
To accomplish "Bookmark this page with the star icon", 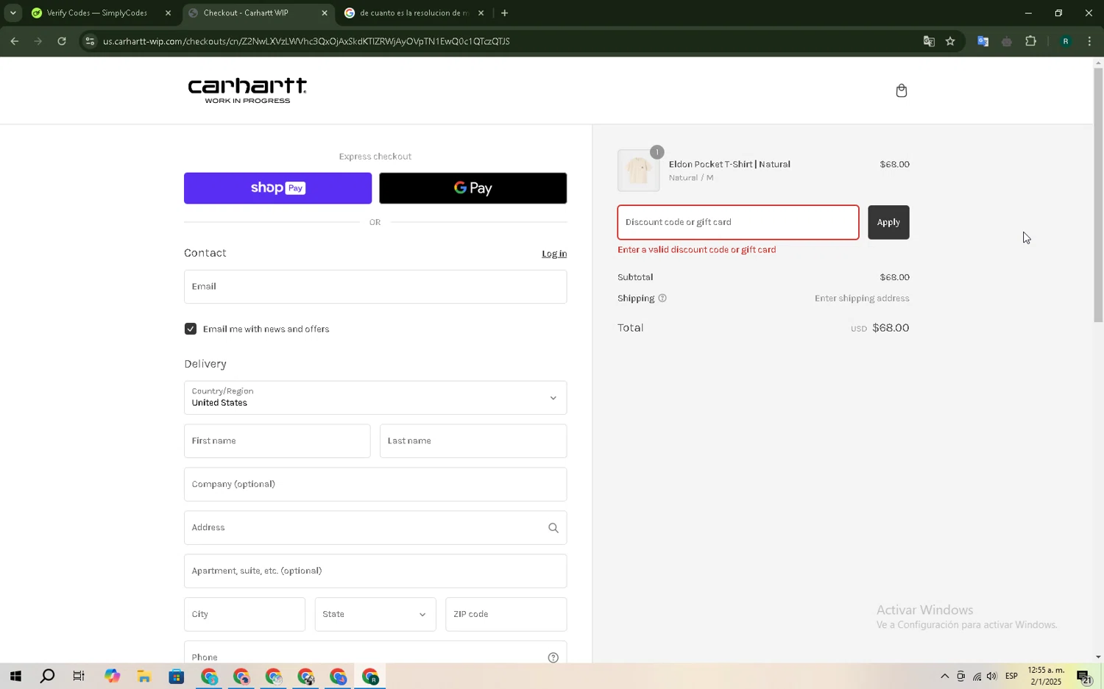I will coord(950,41).
